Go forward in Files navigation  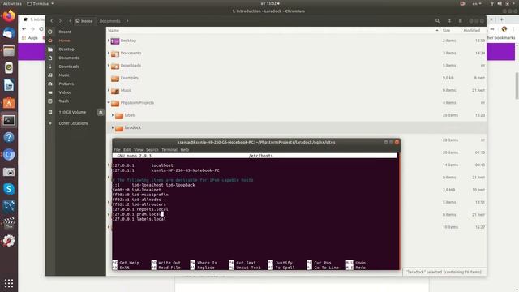click(x=60, y=21)
